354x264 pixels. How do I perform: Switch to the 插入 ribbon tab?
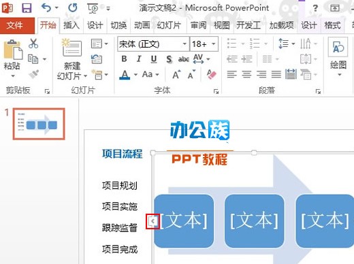(x=71, y=25)
